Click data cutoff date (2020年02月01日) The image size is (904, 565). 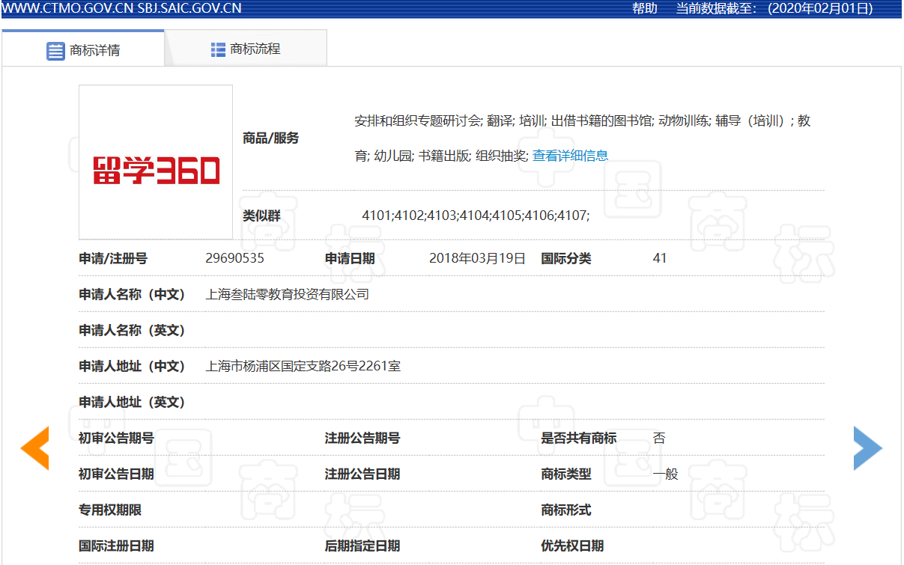[x=821, y=9]
